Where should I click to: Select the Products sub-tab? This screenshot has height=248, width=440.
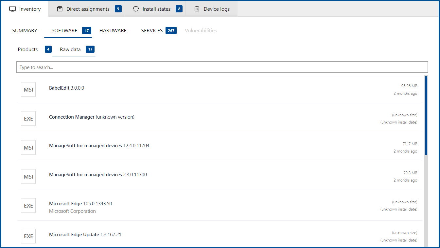click(x=28, y=50)
